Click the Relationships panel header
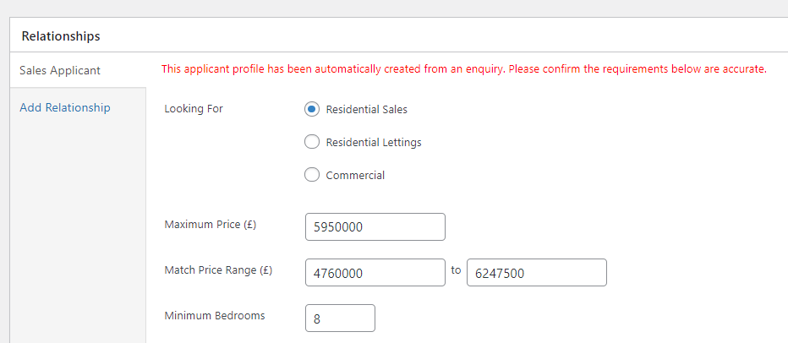 (x=399, y=35)
